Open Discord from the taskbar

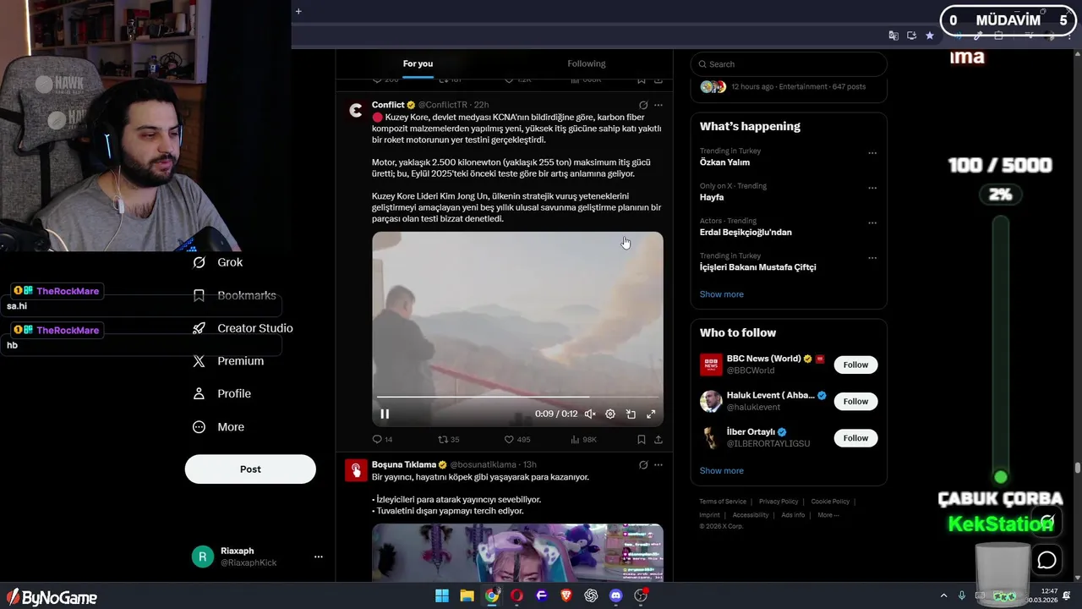(x=616, y=595)
